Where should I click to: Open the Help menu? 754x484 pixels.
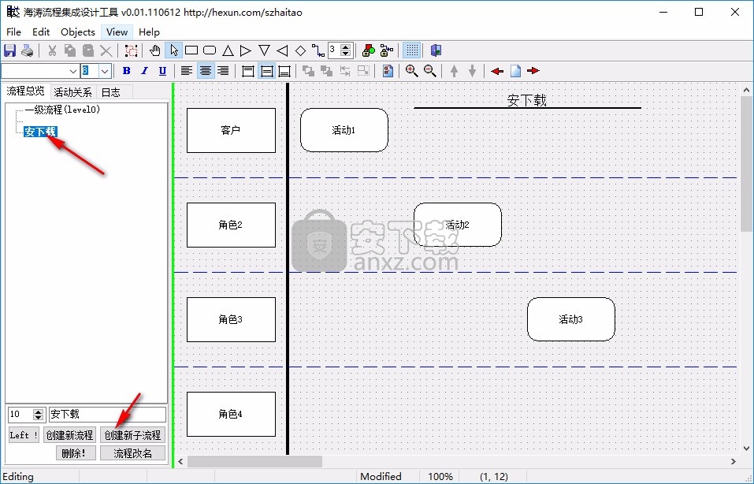pos(149,32)
